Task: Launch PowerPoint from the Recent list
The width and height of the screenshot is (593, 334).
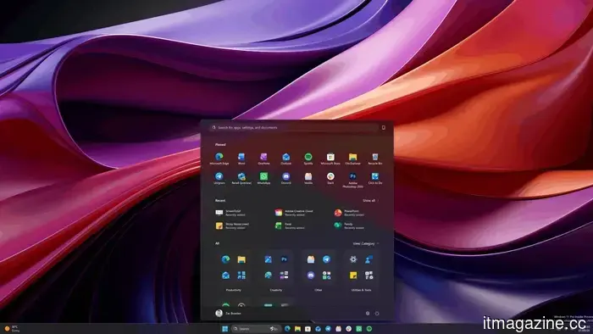Action: point(349,213)
